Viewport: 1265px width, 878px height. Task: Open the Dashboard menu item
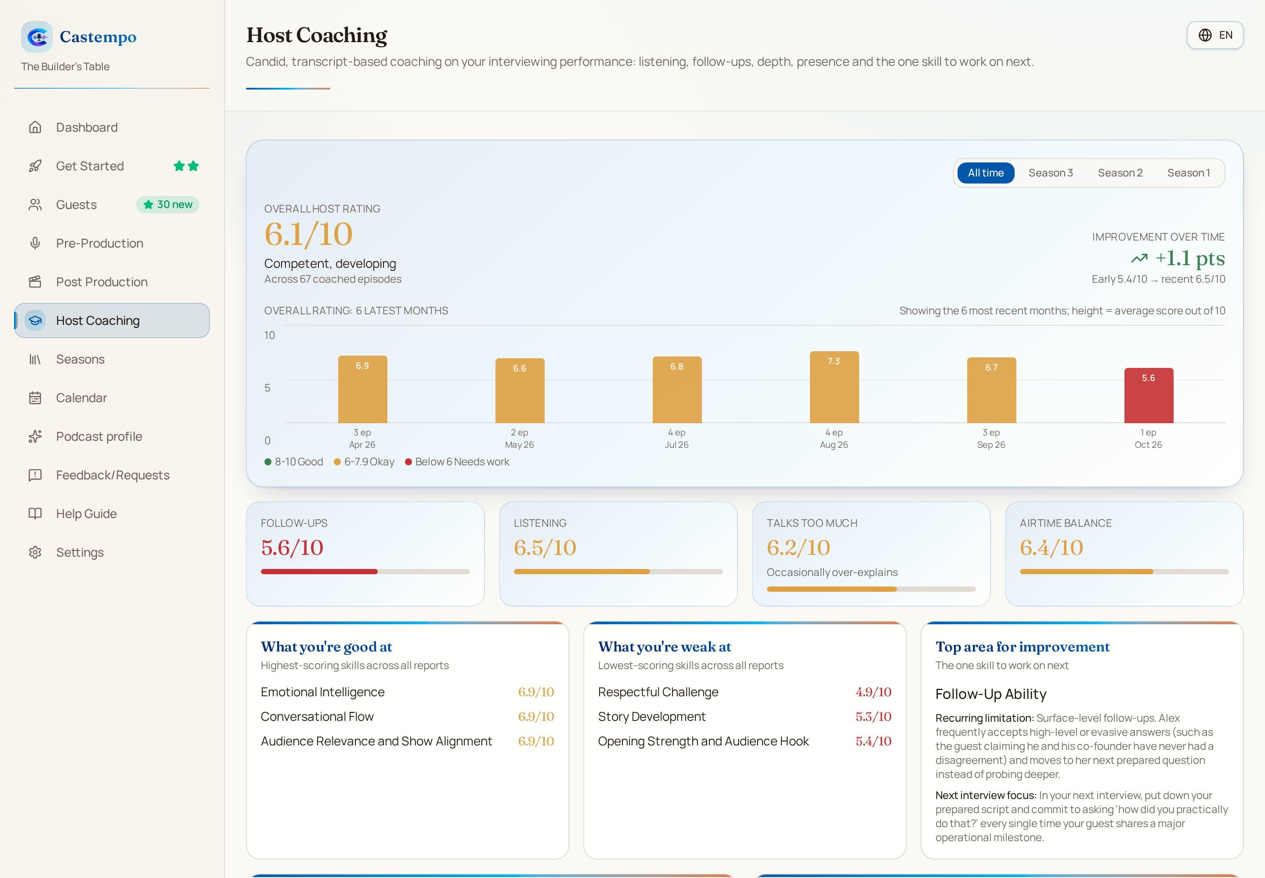click(112, 127)
